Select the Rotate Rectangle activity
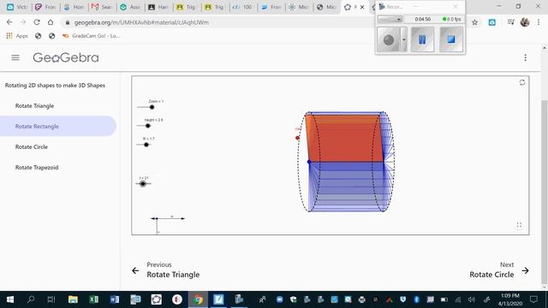The image size is (548, 308). tap(57, 126)
